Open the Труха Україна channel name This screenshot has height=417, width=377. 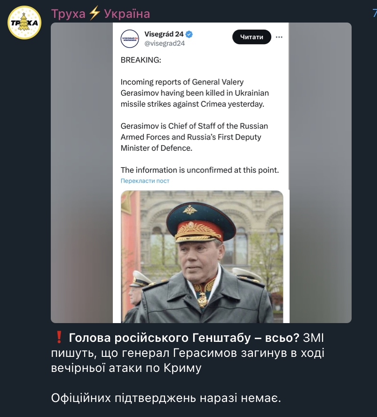100,14
